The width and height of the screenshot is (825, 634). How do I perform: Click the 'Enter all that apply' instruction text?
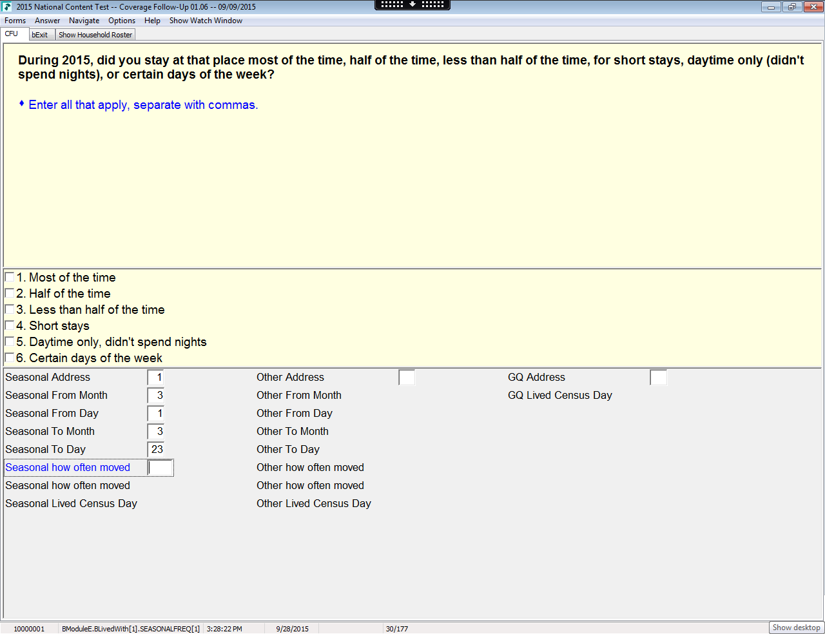[143, 105]
